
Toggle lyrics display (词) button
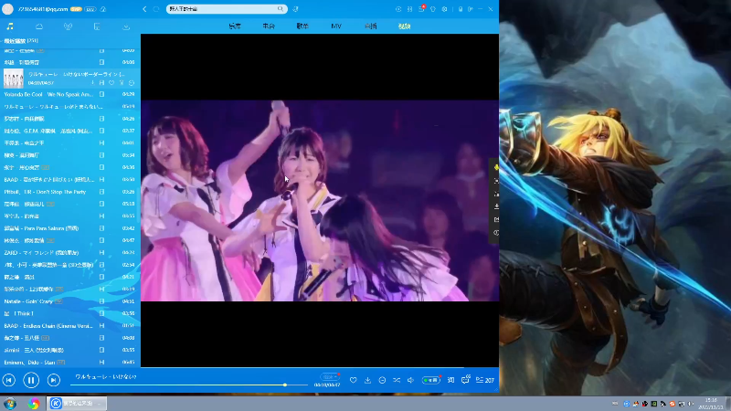pyautogui.click(x=450, y=380)
